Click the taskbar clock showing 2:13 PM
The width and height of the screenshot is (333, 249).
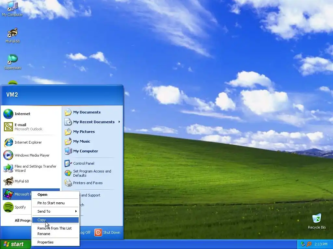click(321, 244)
